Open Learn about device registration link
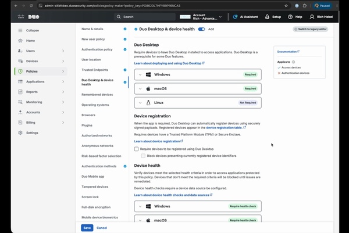 158,141
